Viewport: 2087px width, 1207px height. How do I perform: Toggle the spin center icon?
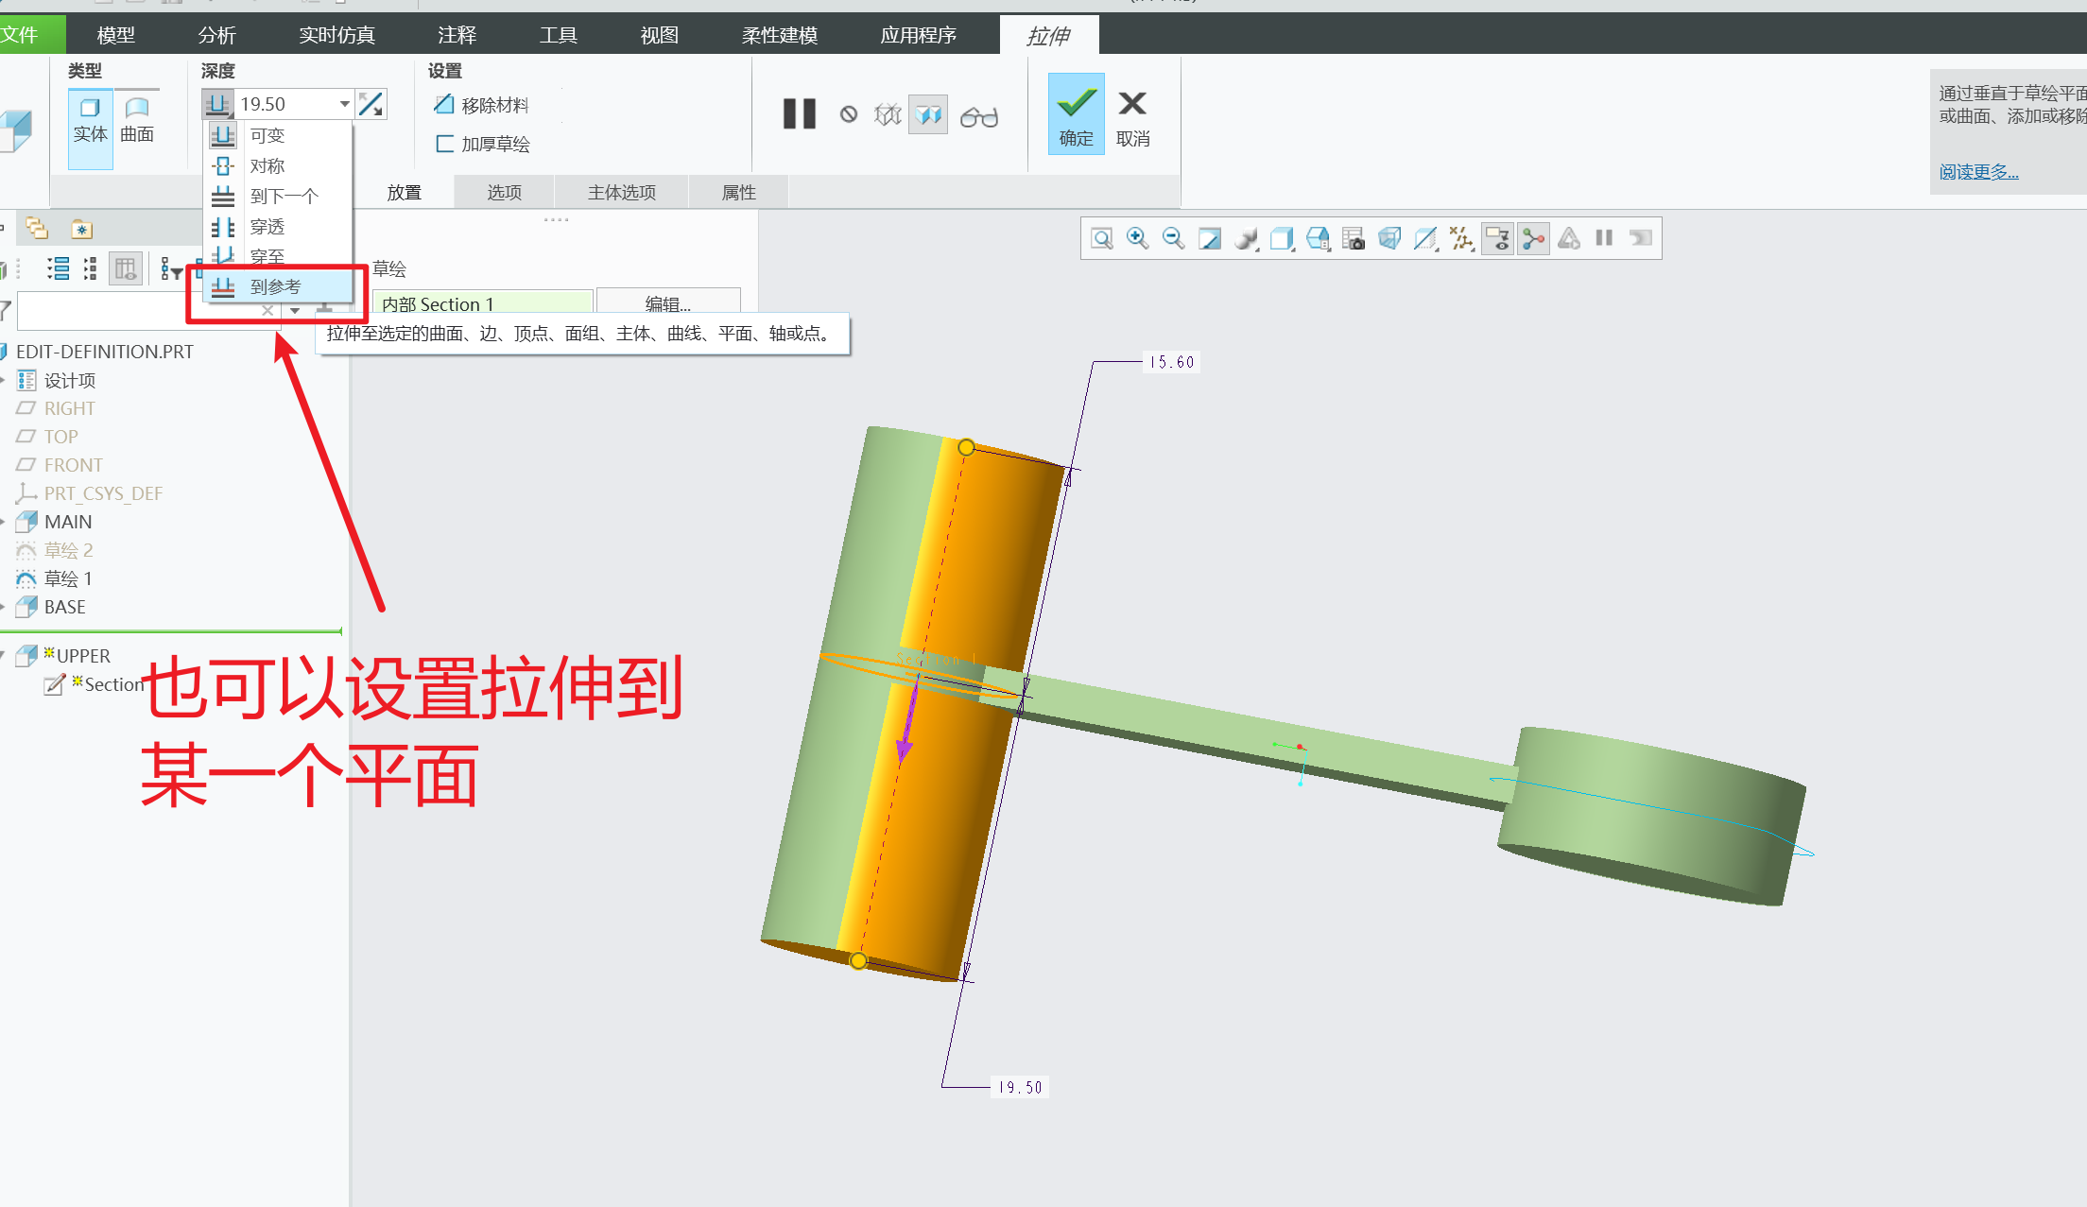tap(1533, 238)
